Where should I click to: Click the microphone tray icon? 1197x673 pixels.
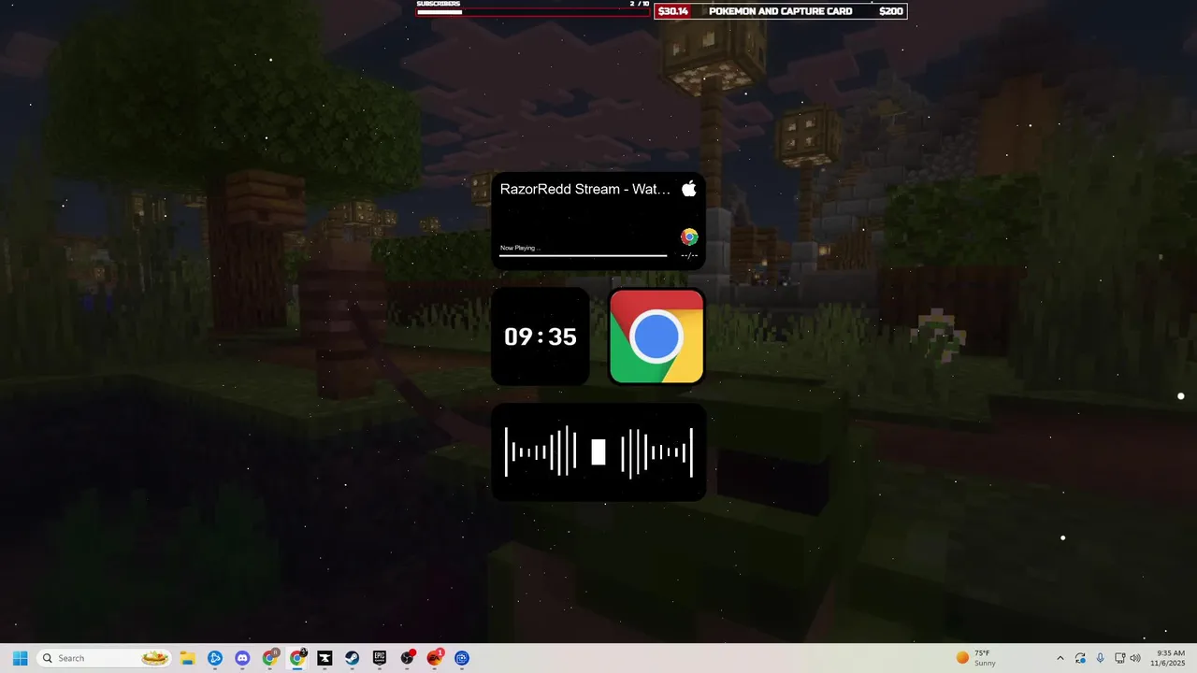pos(1100,658)
